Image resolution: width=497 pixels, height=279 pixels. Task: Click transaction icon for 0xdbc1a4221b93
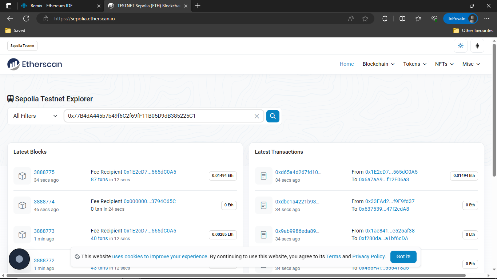click(x=264, y=205)
